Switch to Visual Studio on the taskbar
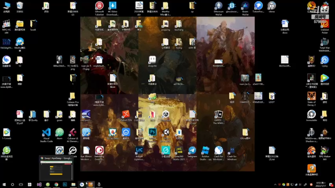Image resolution: width=335 pixels, height=188 pixels. click(39, 184)
